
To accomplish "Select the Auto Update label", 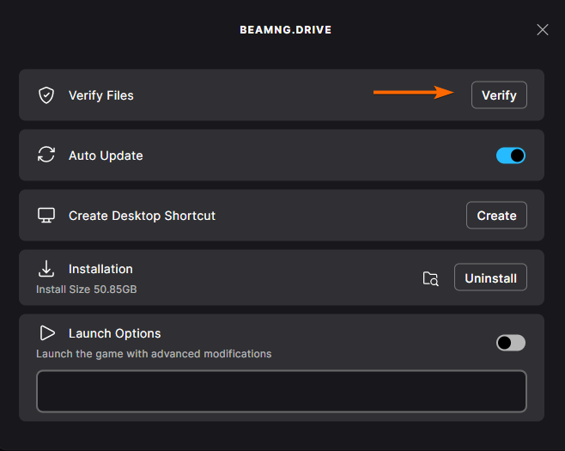I will pyautogui.click(x=106, y=155).
